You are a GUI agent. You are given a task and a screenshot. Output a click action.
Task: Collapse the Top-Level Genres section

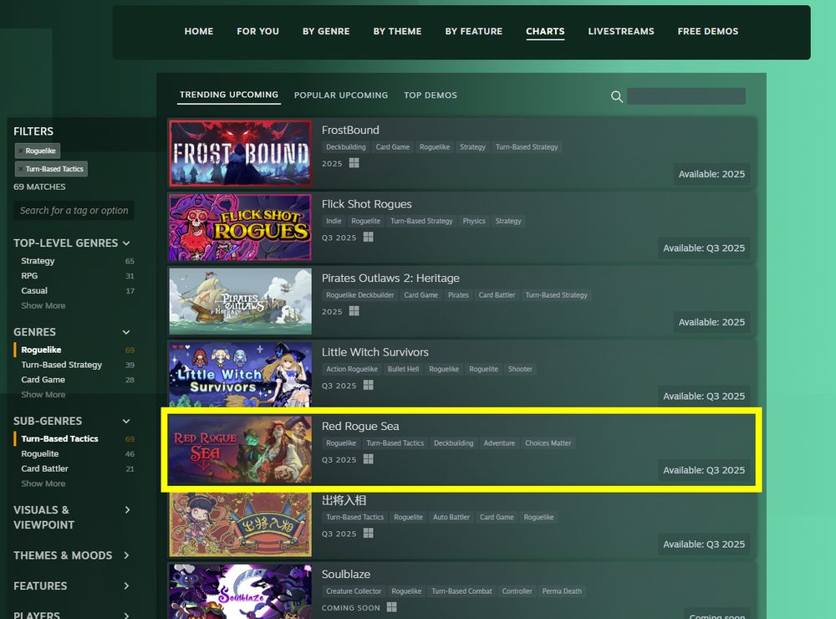126,243
